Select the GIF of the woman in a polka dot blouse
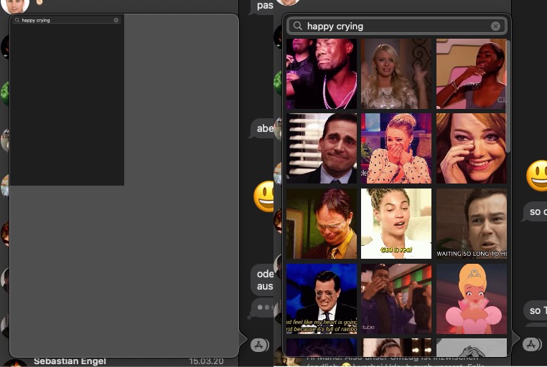The width and height of the screenshot is (547, 367). (396, 148)
